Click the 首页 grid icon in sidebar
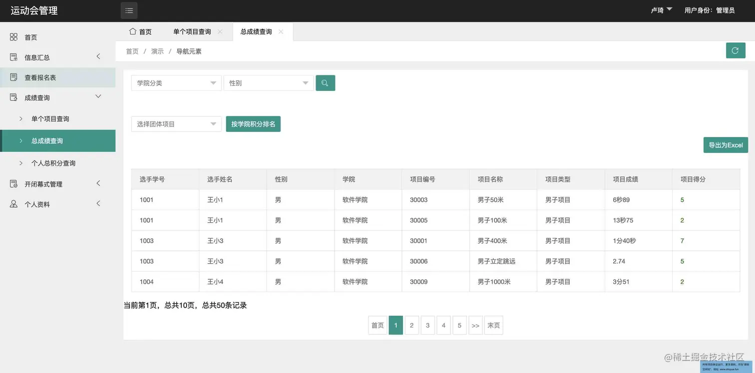Viewport: 755px width, 373px height. 13,37
